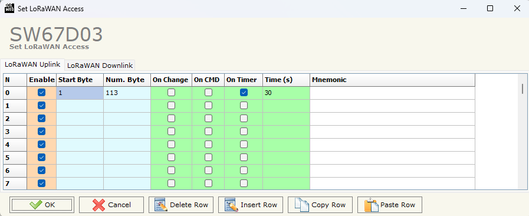Uncheck On Timer box in row 0
The image size is (529, 216).
click(x=244, y=93)
